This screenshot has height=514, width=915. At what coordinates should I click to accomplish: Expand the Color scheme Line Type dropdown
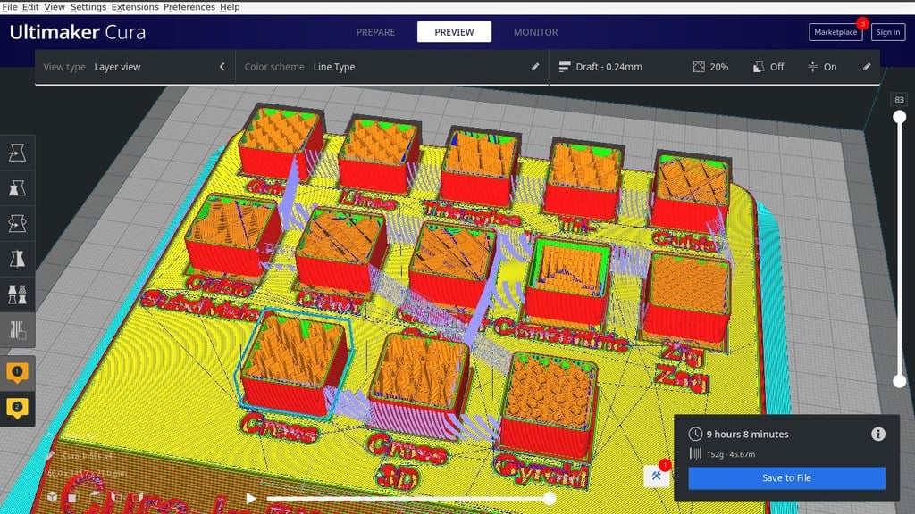click(391, 67)
